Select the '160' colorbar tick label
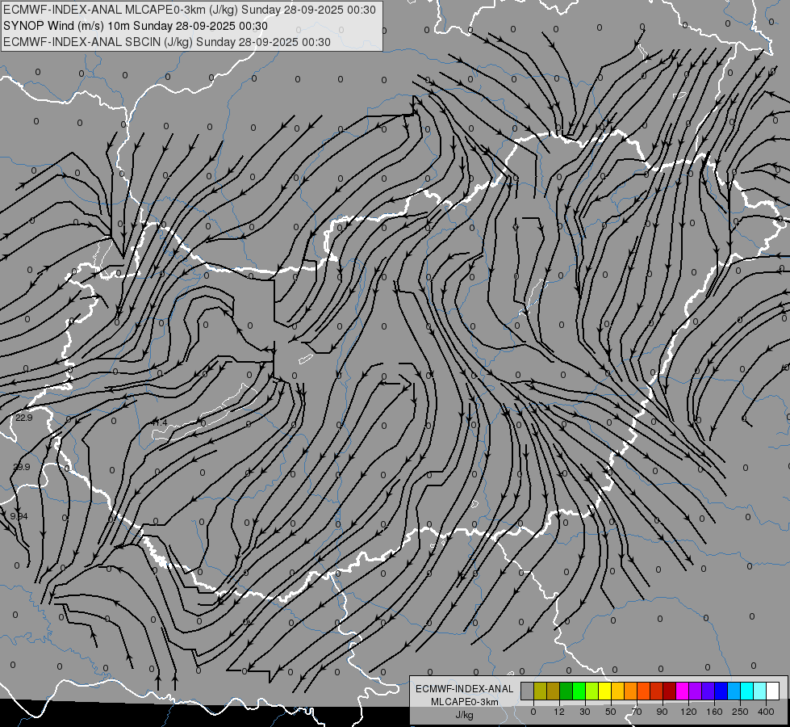The height and width of the screenshot is (727, 790). click(714, 712)
